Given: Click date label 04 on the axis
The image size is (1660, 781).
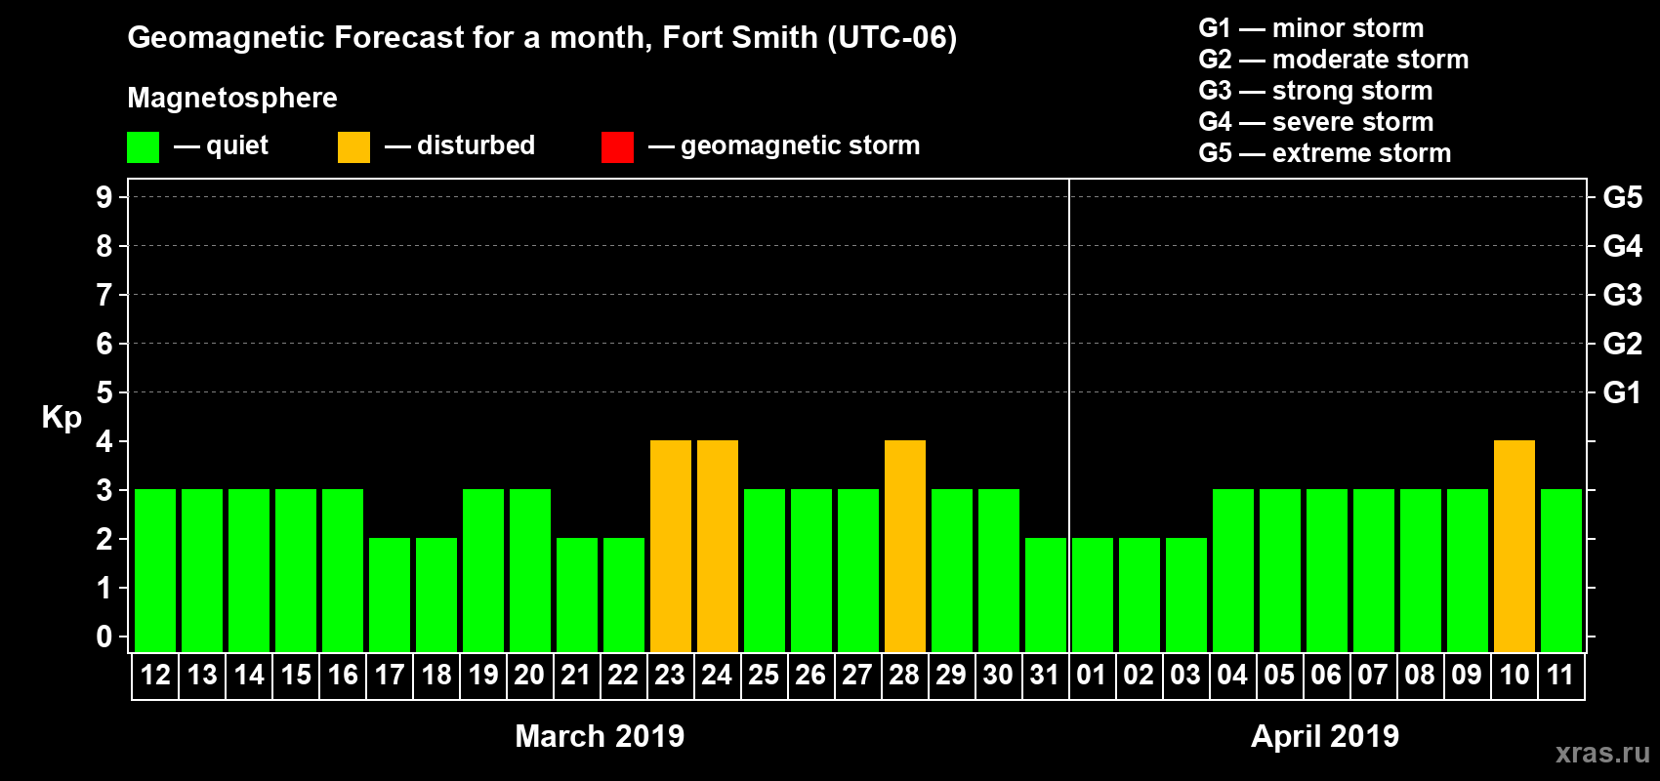Looking at the screenshot, I should coord(1232,676).
